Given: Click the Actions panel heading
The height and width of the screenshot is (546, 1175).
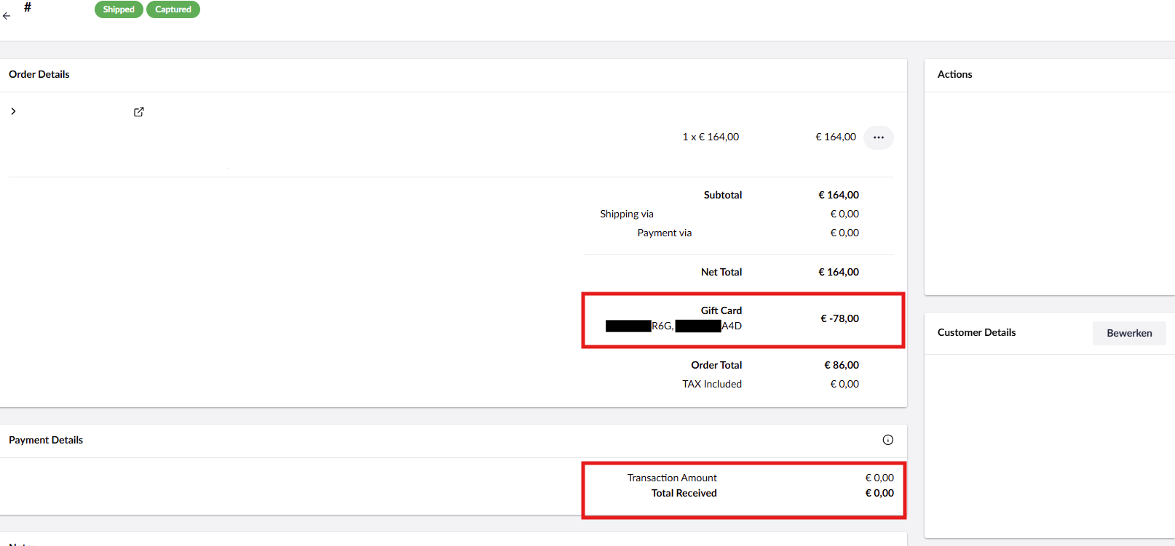Looking at the screenshot, I should coord(954,74).
